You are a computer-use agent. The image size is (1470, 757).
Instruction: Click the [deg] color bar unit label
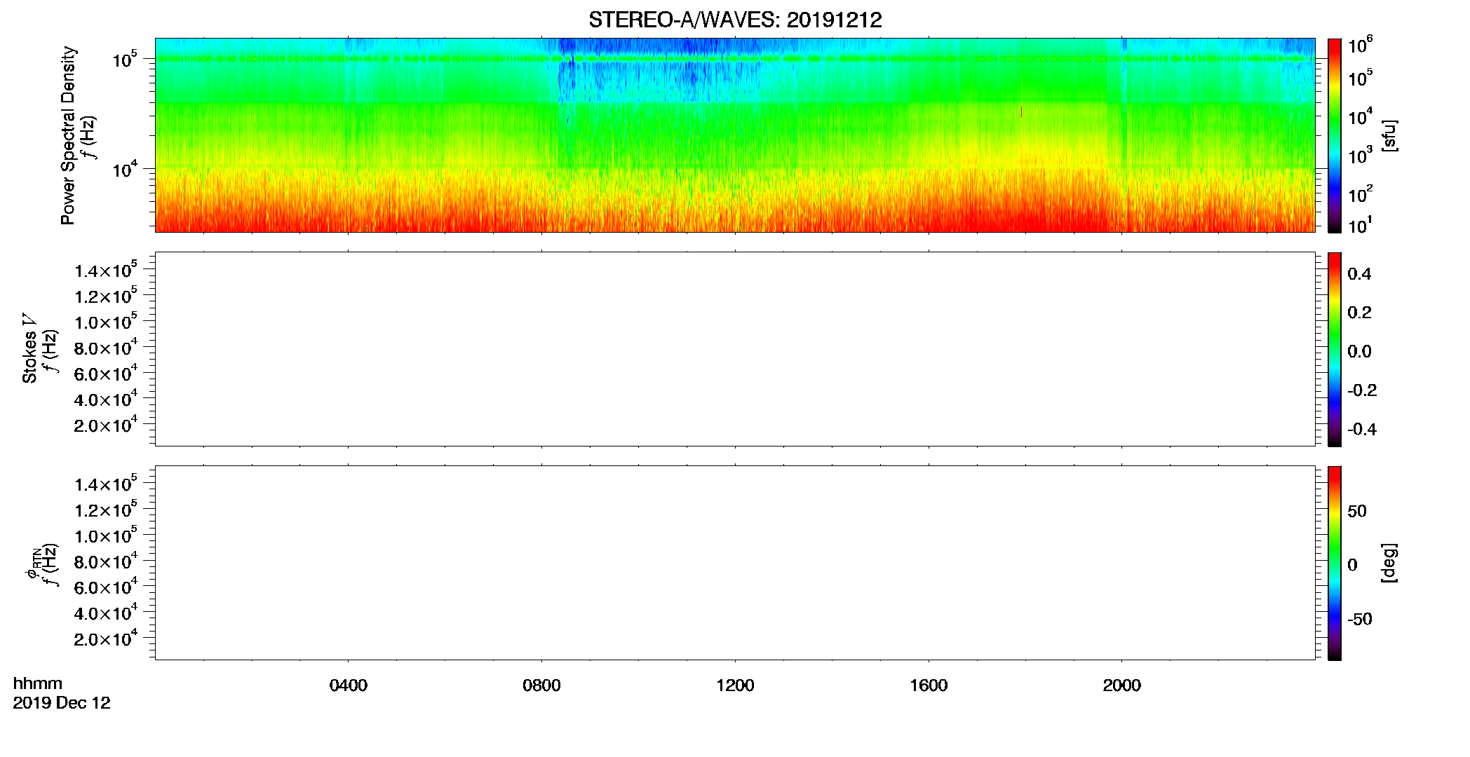pos(1389,563)
